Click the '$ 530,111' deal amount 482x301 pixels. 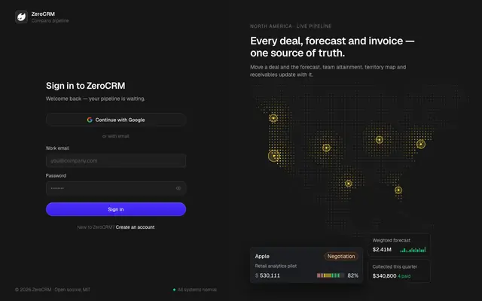coord(267,275)
